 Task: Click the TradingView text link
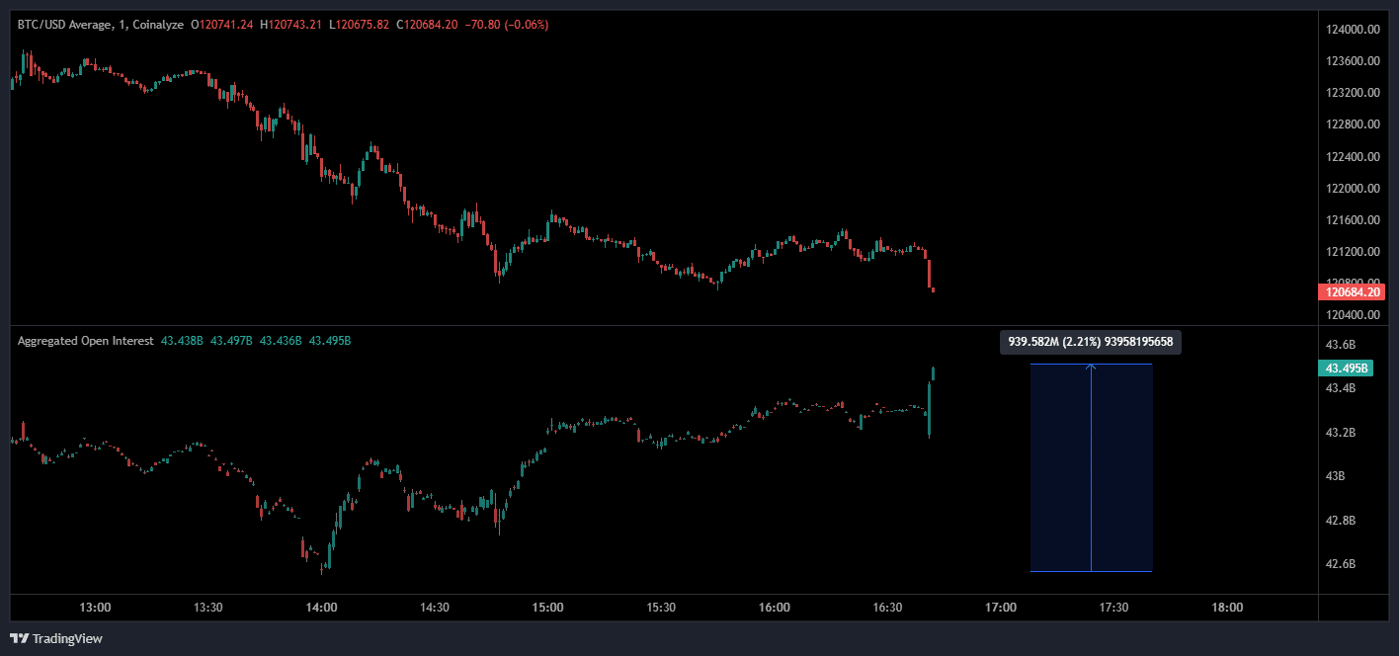67,639
